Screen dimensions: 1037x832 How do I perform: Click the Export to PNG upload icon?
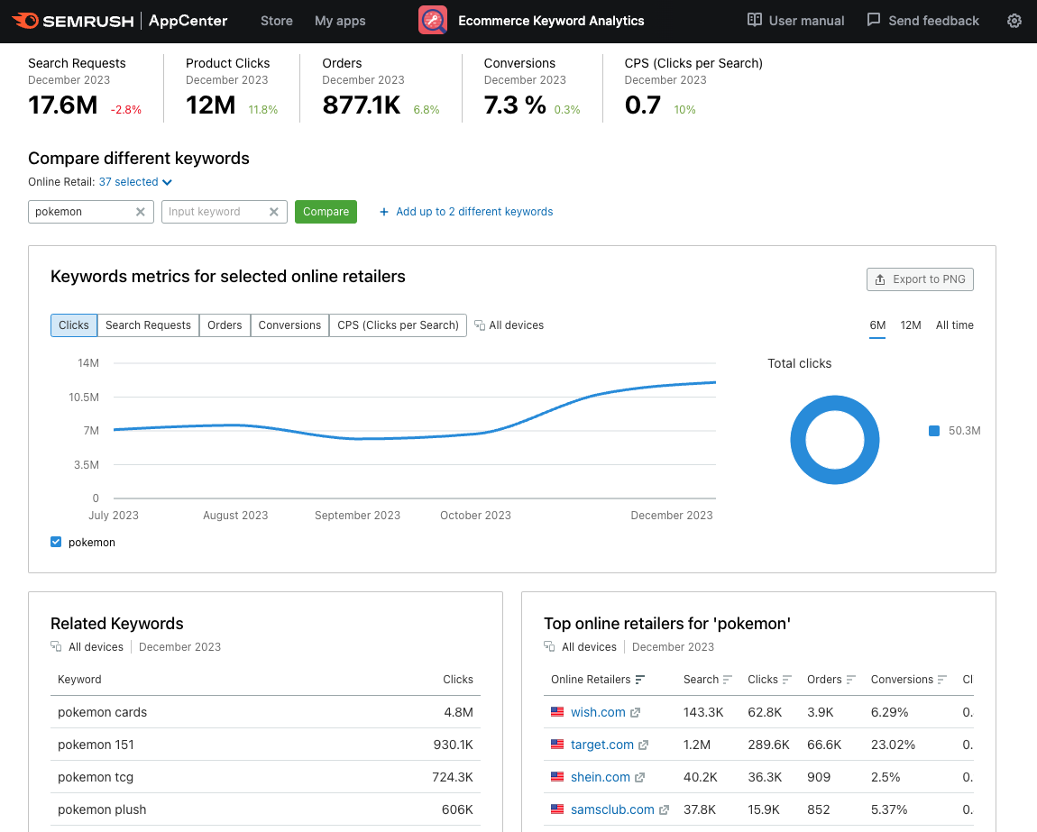tap(879, 279)
